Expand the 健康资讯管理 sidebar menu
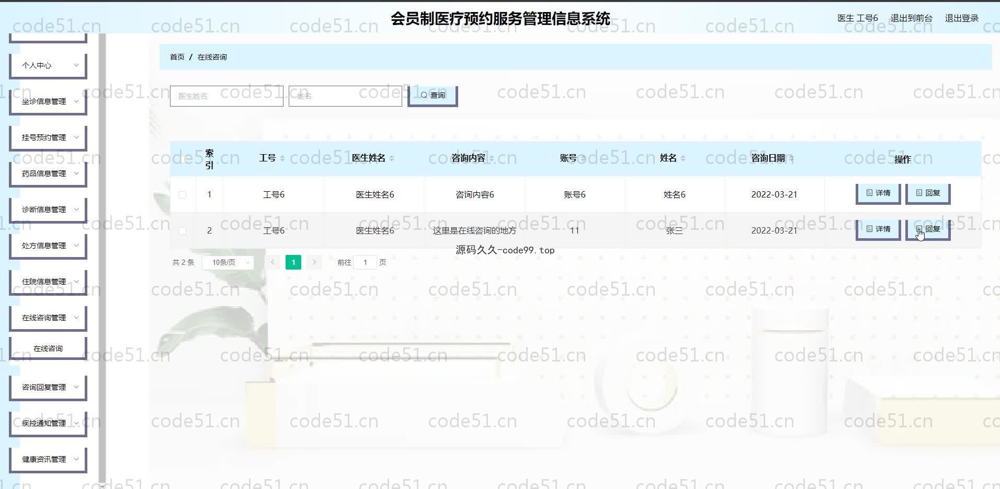Image resolution: width=1000 pixels, height=489 pixels. tap(48, 459)
